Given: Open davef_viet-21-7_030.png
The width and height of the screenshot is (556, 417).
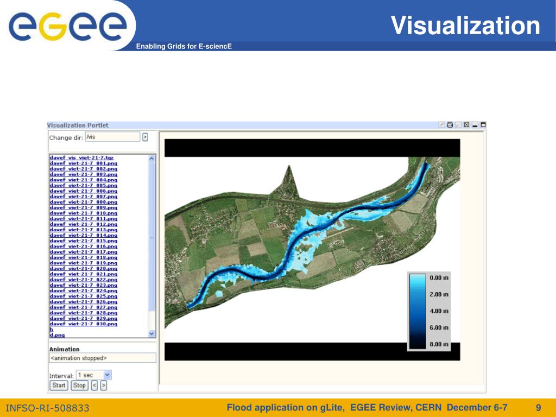Looking at the screenshot, I should [x=83, y=324].
